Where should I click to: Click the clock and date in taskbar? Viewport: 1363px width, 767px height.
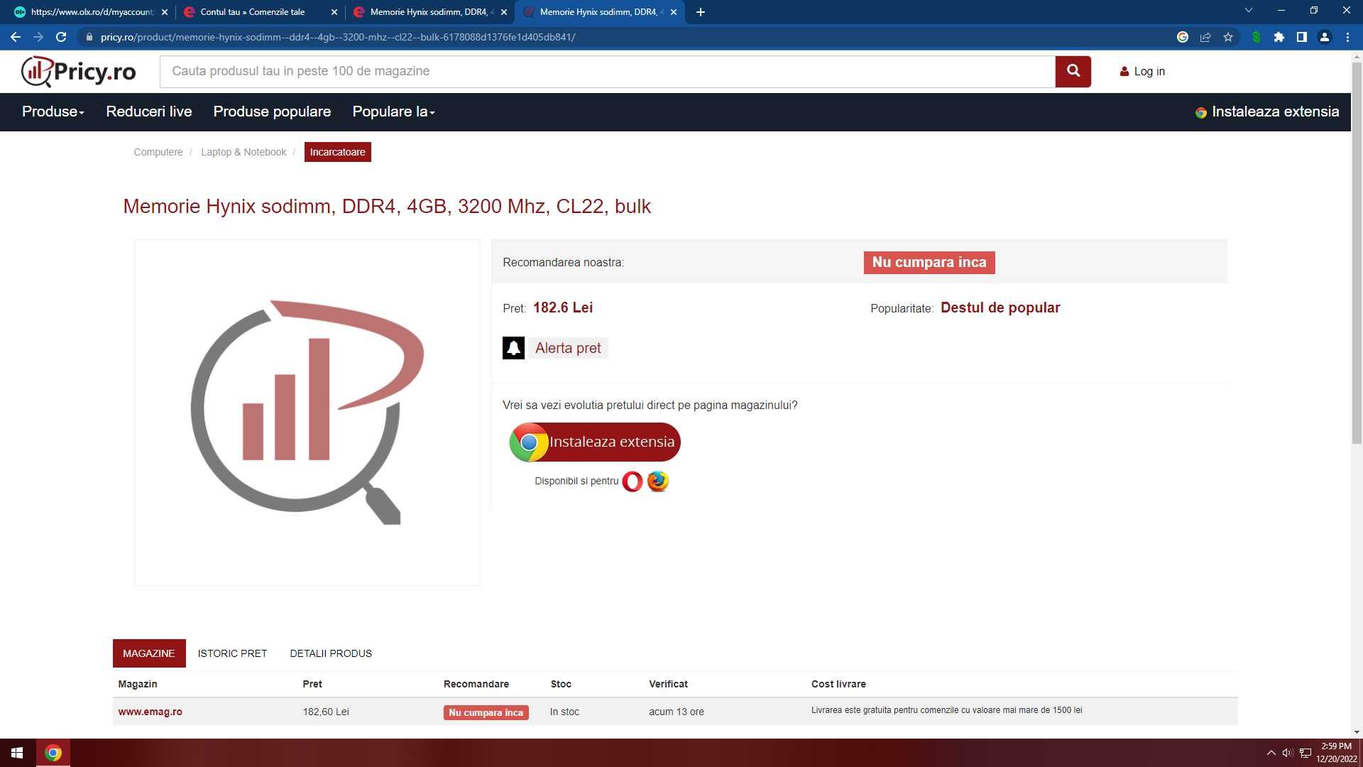coord(1336,753)
